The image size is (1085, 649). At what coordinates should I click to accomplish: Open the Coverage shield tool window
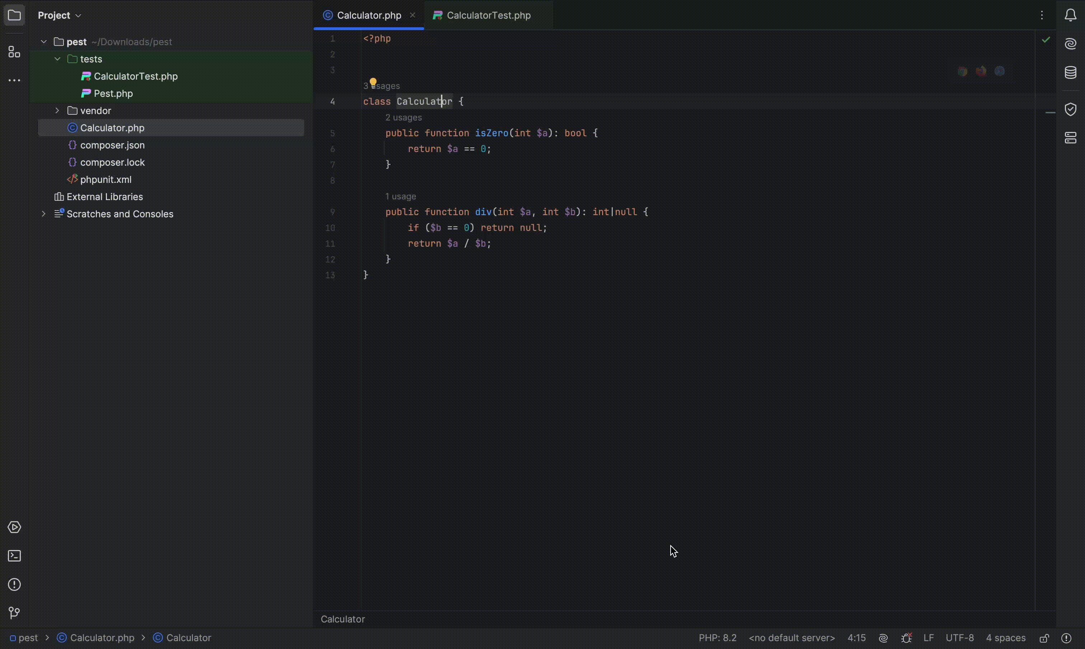(x=1071, y=109)
